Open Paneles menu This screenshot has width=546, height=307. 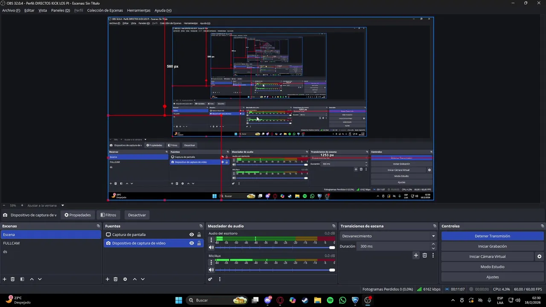61,10
